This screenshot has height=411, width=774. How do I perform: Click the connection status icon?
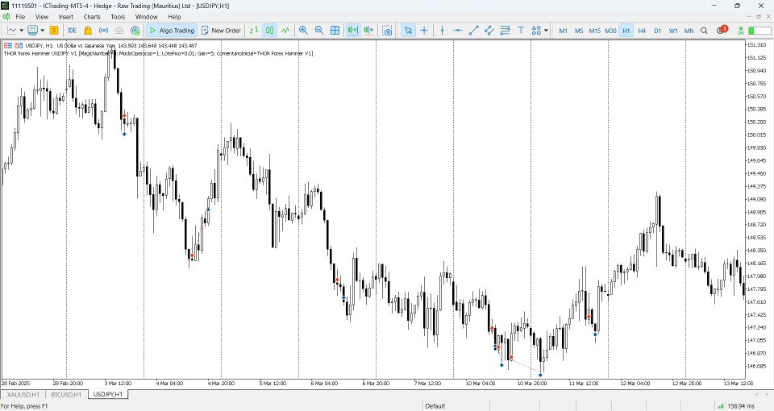740,31
